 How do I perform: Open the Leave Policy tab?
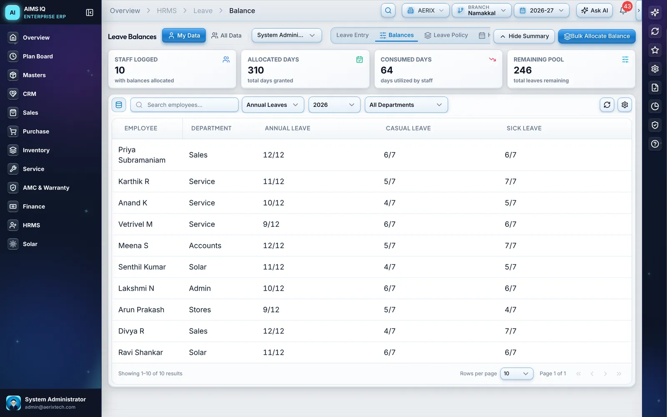(x=446, y=35)
